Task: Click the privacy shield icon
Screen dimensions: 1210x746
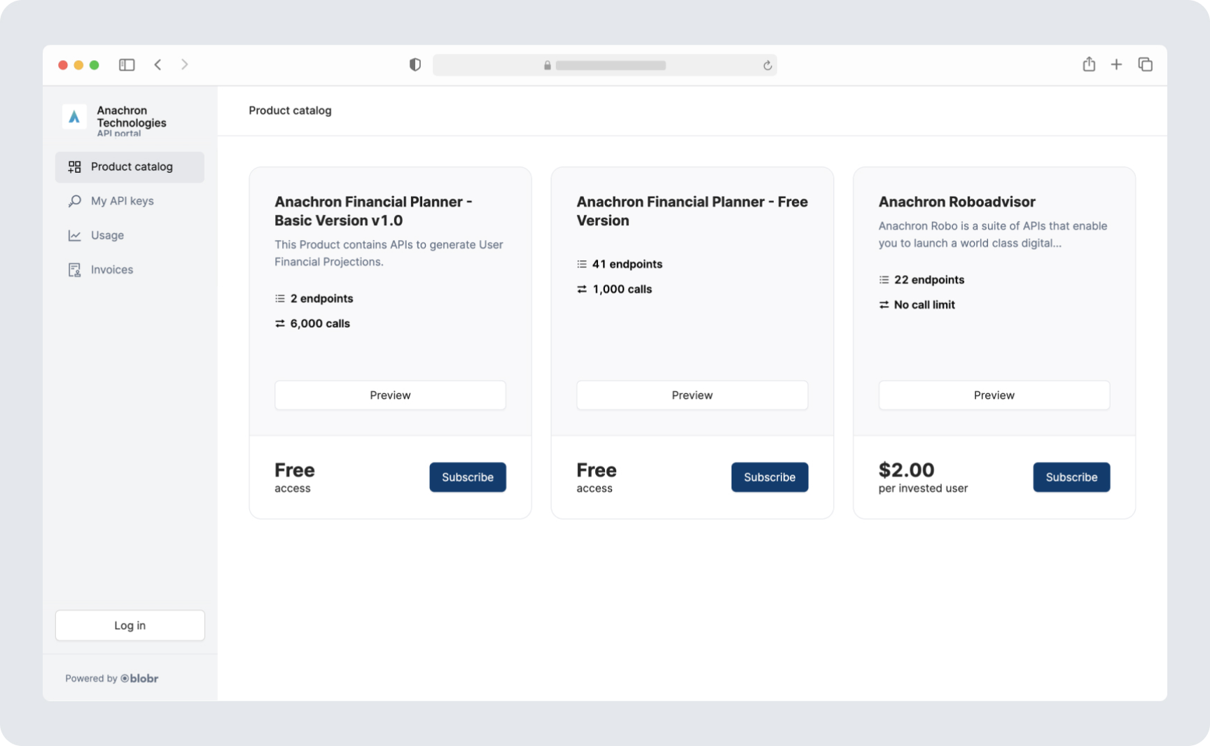Action: coord(415,64)
